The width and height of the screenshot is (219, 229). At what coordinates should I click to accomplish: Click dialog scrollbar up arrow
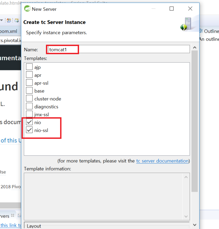195,48
